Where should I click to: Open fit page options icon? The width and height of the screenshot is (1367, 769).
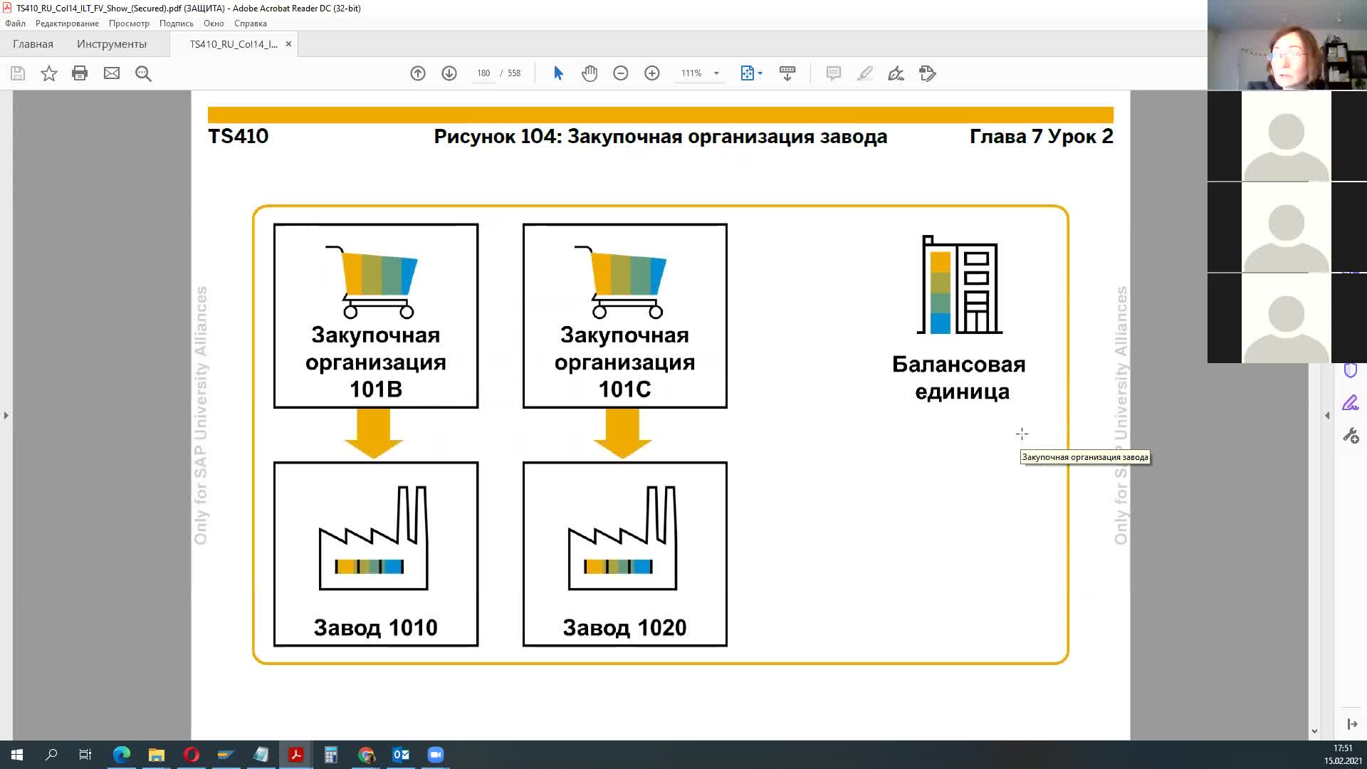pos(751,73)
